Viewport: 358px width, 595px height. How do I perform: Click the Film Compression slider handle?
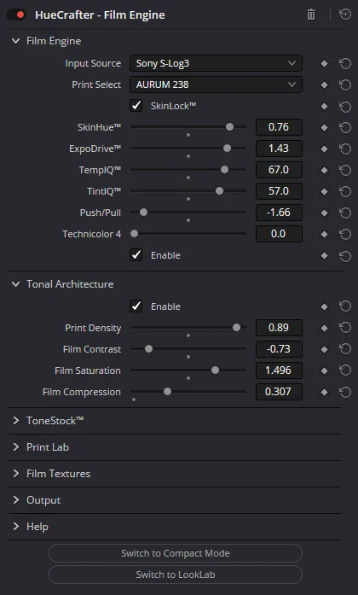[167, 392]
